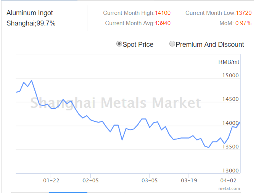
Task: Click the Current Month High value 14100
Action: [x=163, y=13]
